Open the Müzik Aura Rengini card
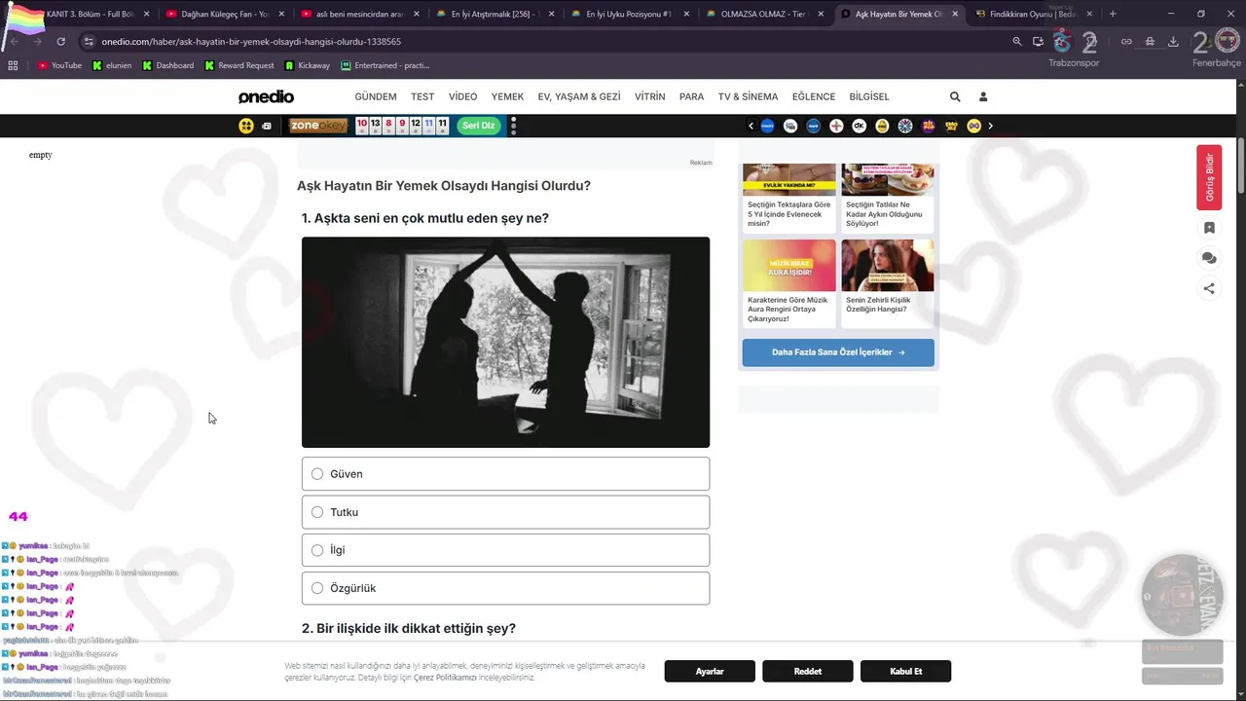Viewport: 1246px width, 701px height. (x=789, y=283)
